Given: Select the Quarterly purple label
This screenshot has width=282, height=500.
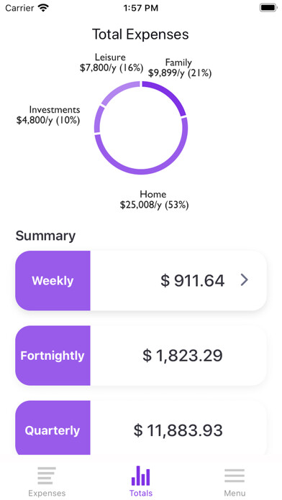Looking at the screenshot, I should coord(53,428).
